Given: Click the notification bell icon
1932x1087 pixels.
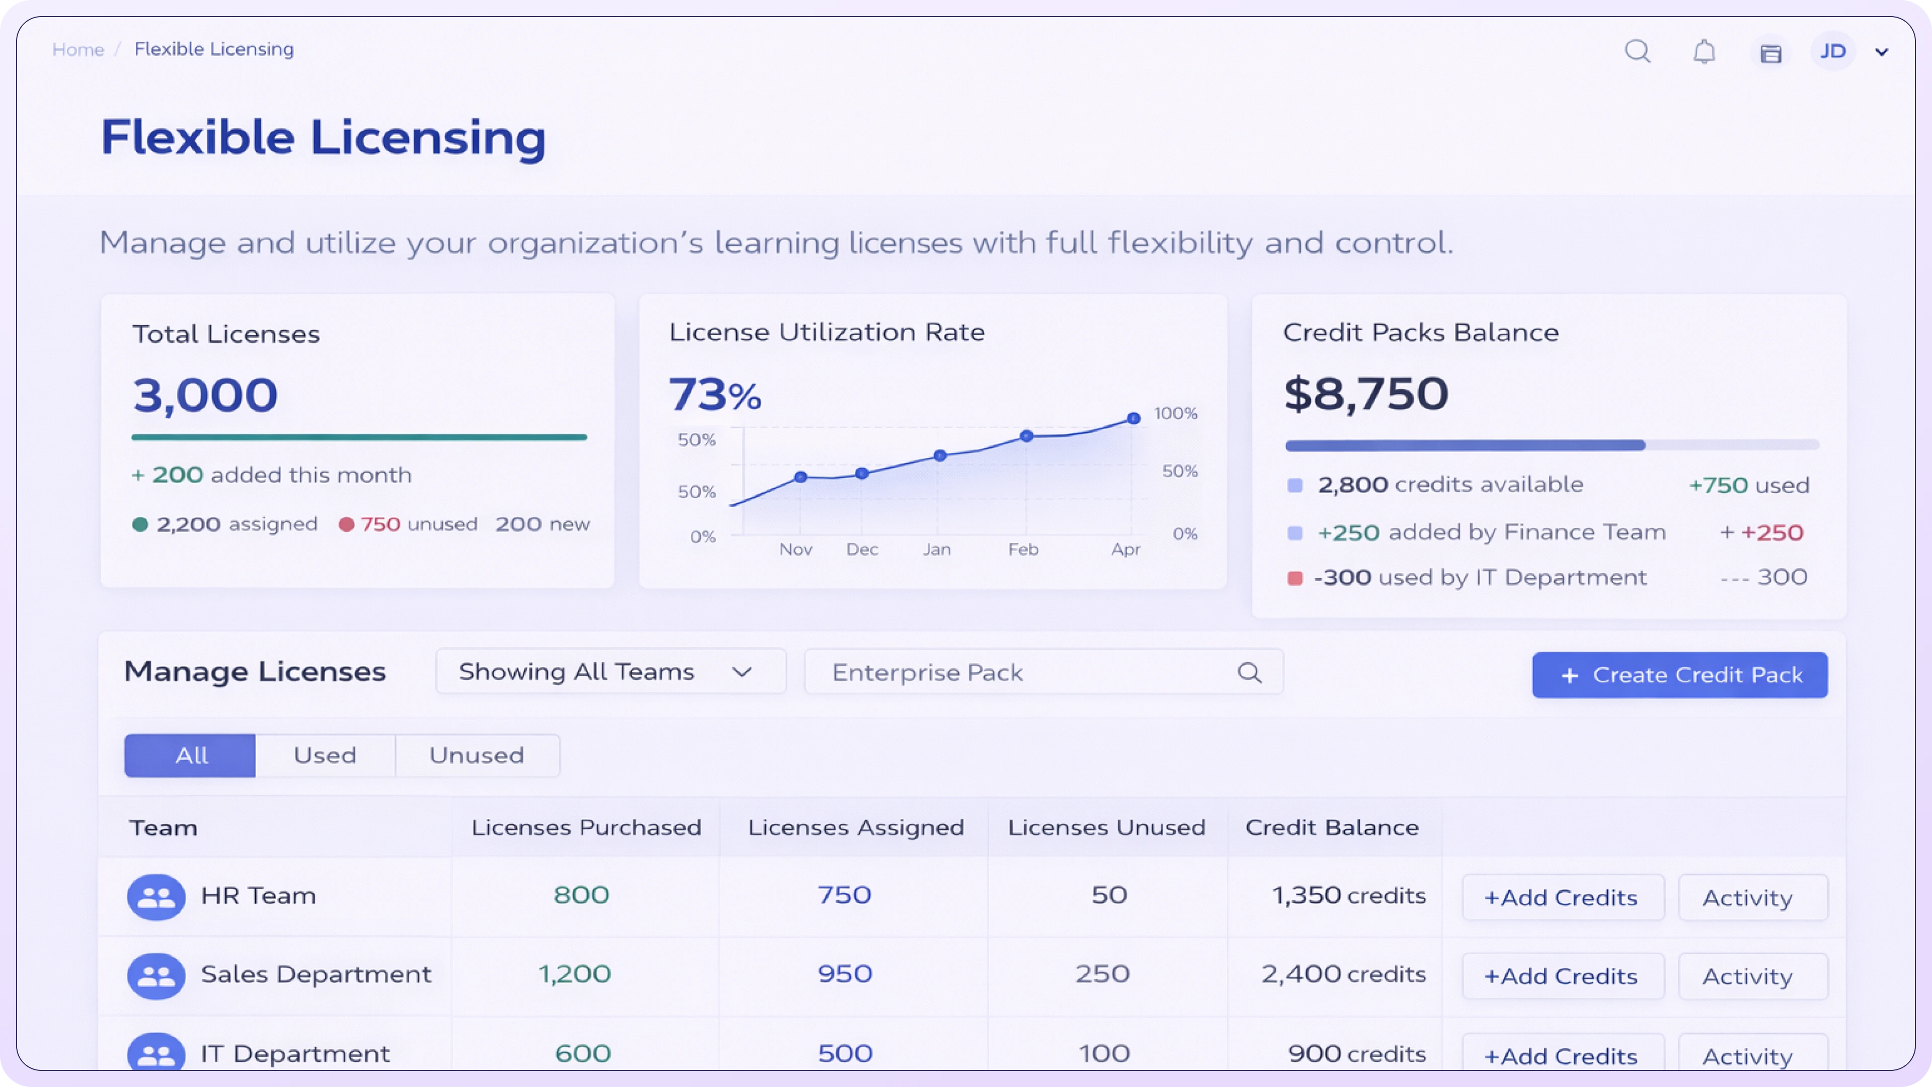Looking at the screenshot, I should [x=1704, y=51].
